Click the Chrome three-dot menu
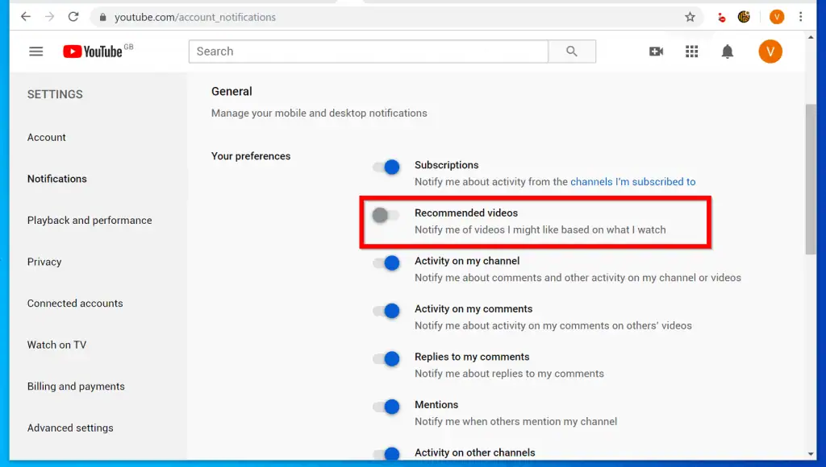Viewport: 826px width, 467px height. point(801,16)
